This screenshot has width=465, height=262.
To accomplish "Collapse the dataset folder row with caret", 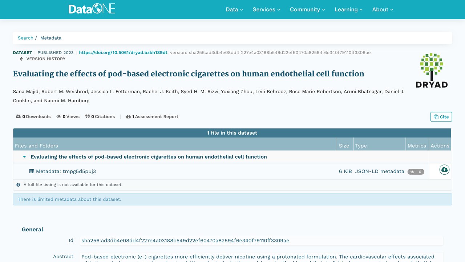I will point(24,157).
